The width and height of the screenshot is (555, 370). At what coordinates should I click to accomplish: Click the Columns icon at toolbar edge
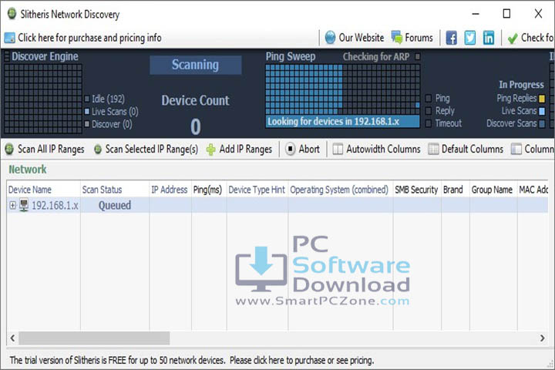coord(516,149)
